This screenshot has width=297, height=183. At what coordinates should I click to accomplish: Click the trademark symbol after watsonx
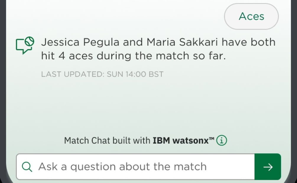click(x=211, y=138)
